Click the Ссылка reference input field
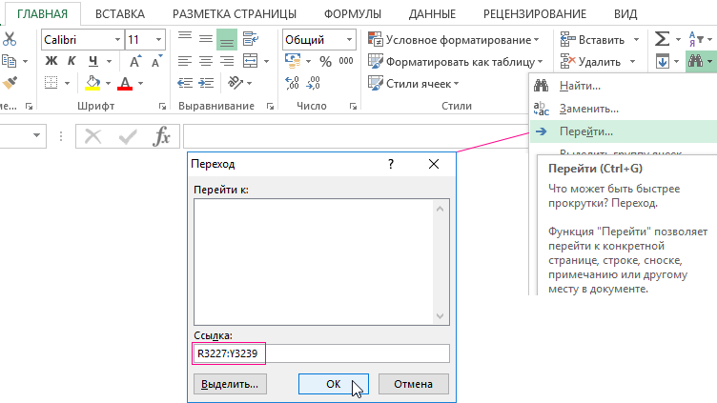Image resolution: width=717 pixels, height=403 pixels. (321, 353)
